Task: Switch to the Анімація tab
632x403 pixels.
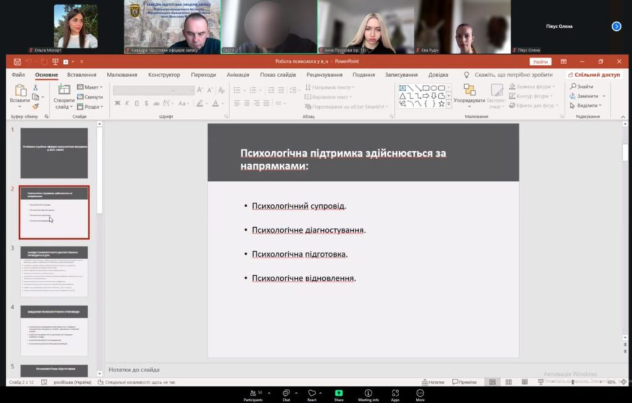Action: coord(238,75)
